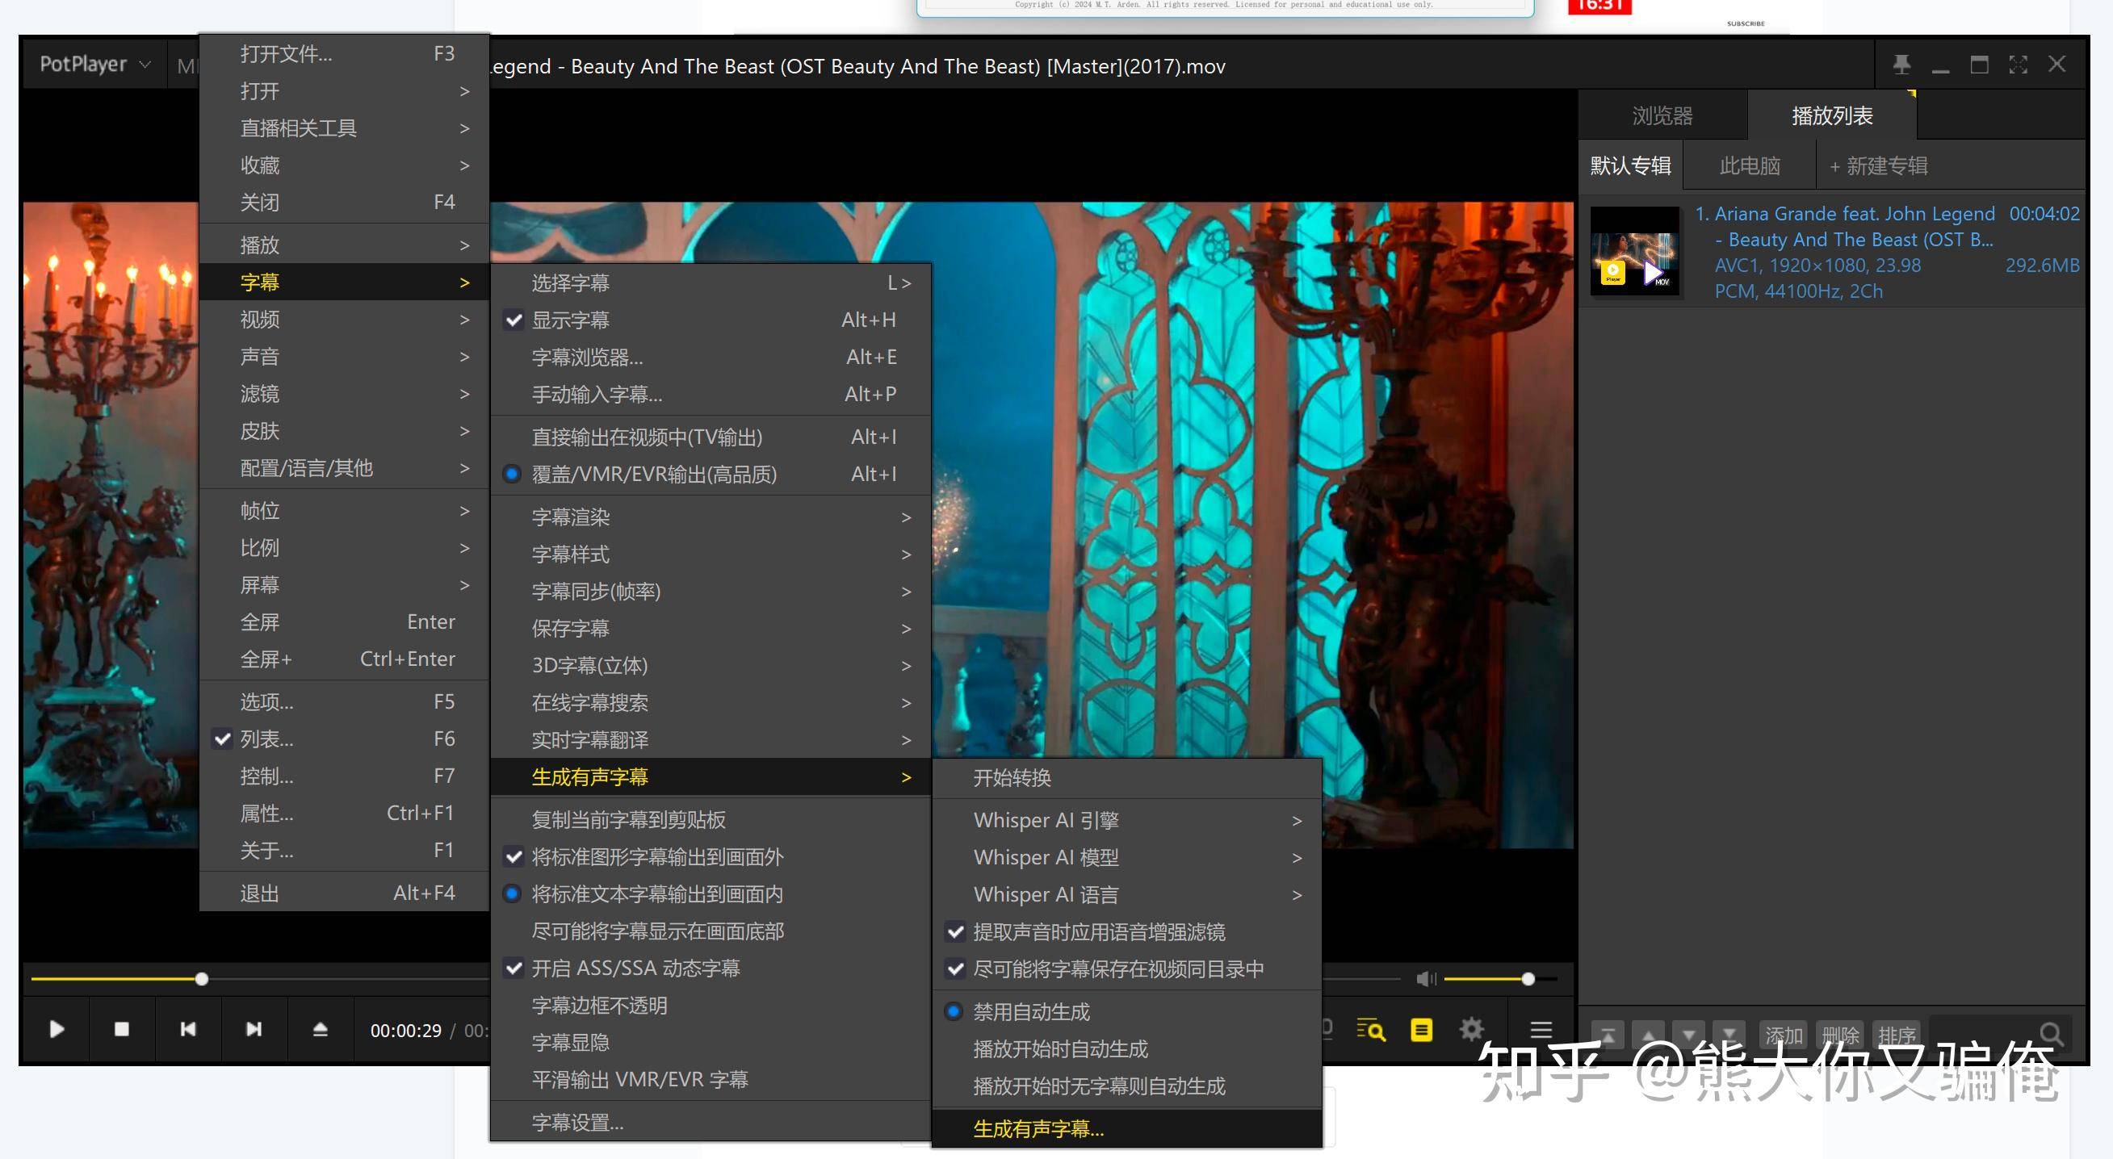Skip to the next track

(x=254, y=1029)
